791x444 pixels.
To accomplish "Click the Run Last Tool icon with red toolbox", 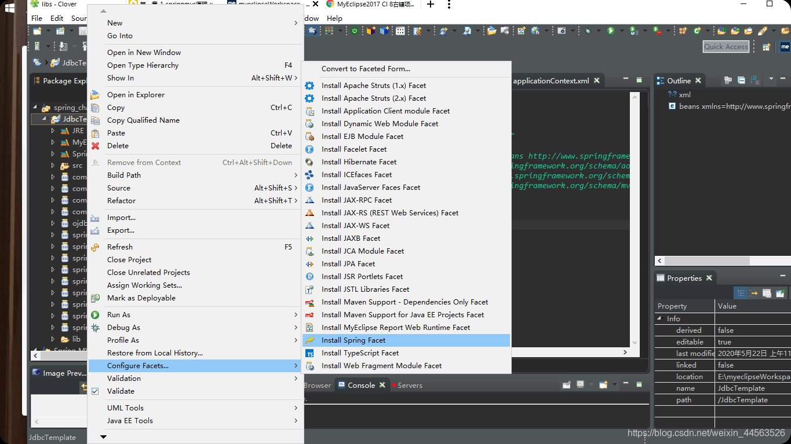I will tap(657, 31).
